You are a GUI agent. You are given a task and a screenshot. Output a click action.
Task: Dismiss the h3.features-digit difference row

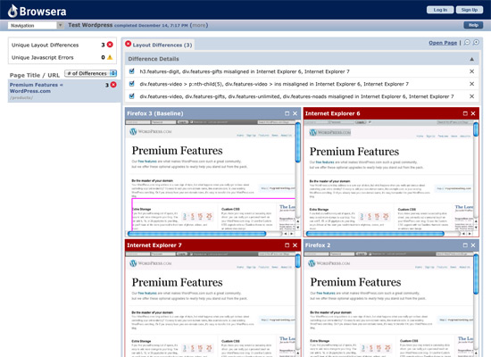[471, 71]
